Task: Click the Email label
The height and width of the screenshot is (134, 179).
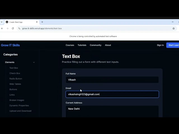Action: [x=68, y=88]
